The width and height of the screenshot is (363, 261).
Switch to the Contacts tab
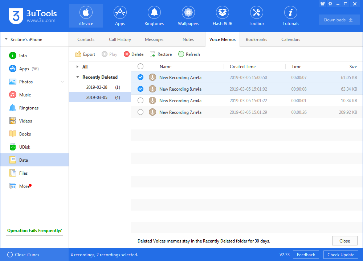click(x=86, y=39)
